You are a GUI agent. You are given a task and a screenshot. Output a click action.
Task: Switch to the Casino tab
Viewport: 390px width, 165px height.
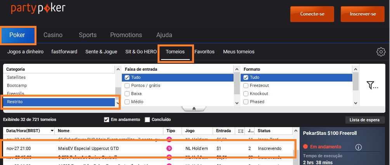53,35
